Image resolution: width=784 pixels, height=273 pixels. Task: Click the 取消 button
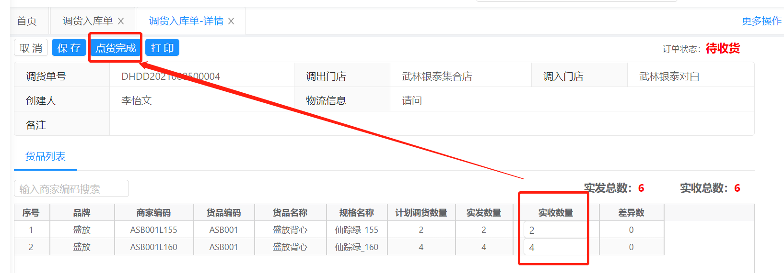coord(31,48)
